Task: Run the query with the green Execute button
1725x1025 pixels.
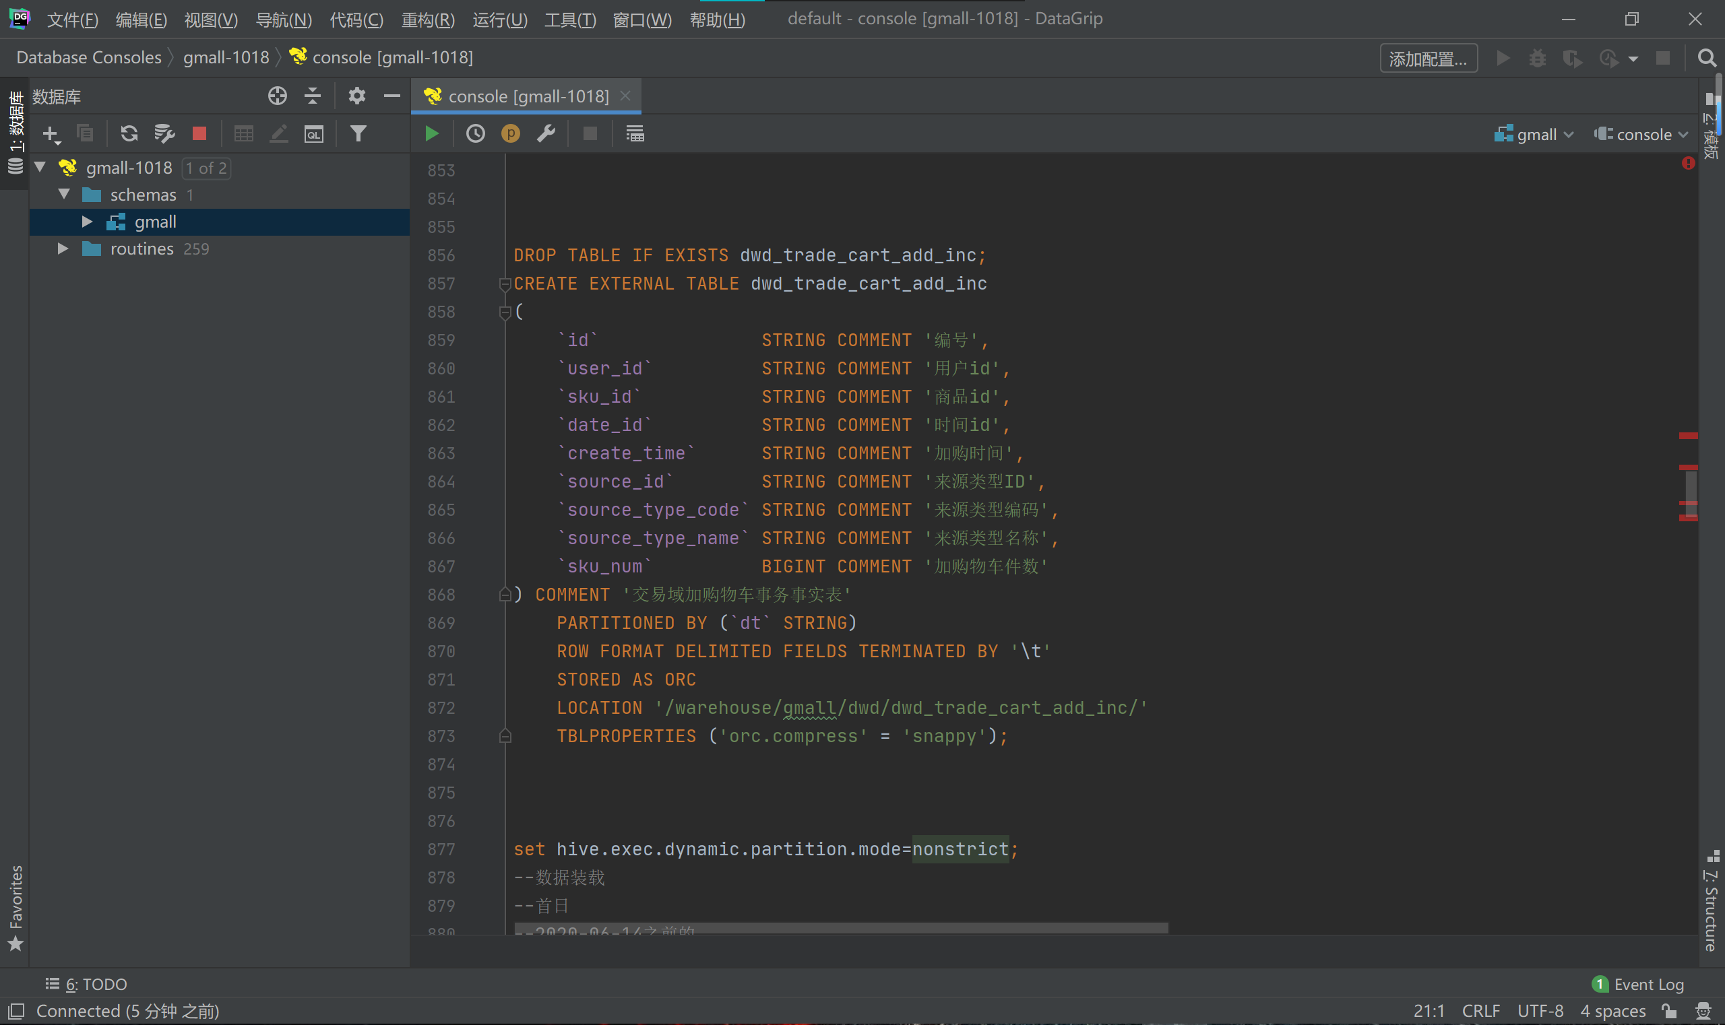Action: point(432,133)
